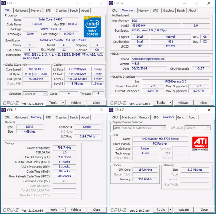Click the Level 3 6 MBytes cache value

pos(77,84)
